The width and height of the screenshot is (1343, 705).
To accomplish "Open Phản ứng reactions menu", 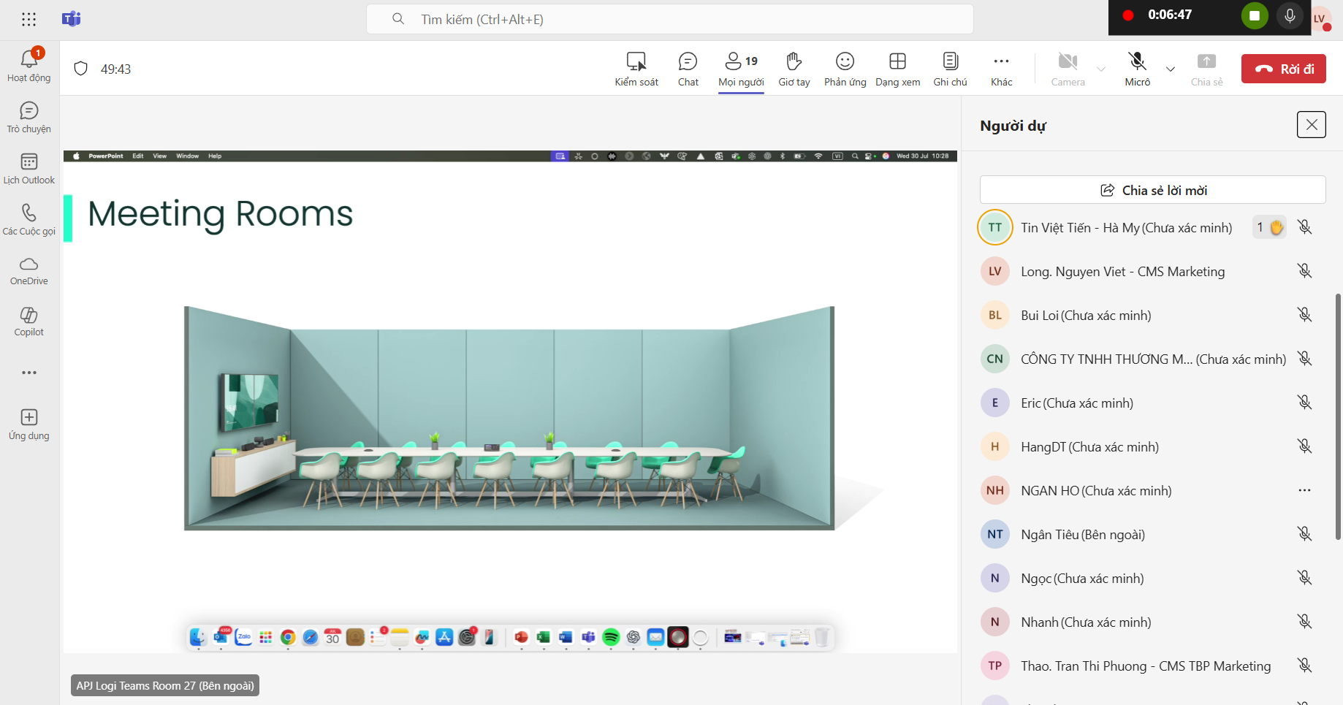I will tap(845, 69).
